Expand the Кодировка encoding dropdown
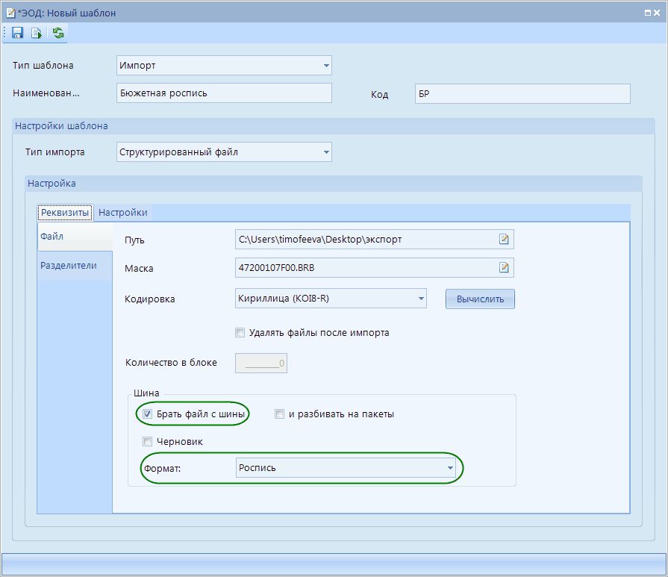Screen dimensions: 668x577 click(421, 299)
